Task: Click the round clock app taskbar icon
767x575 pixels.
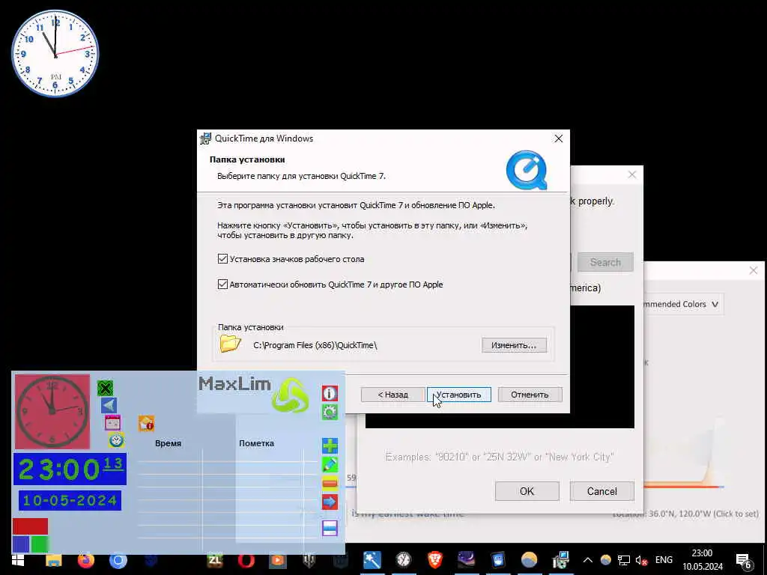Action: (x=404, y=560)
